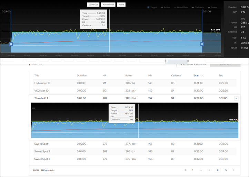This screenshot has width=249, height=177.
Task: Expand the Sweet Spot 1 row
Action: (x=135, y=144)
